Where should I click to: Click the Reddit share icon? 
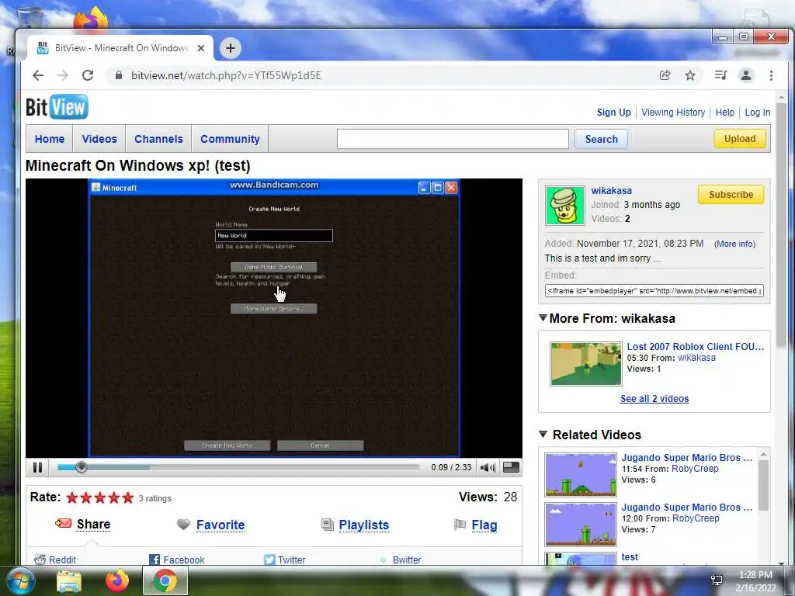[40, 560]
